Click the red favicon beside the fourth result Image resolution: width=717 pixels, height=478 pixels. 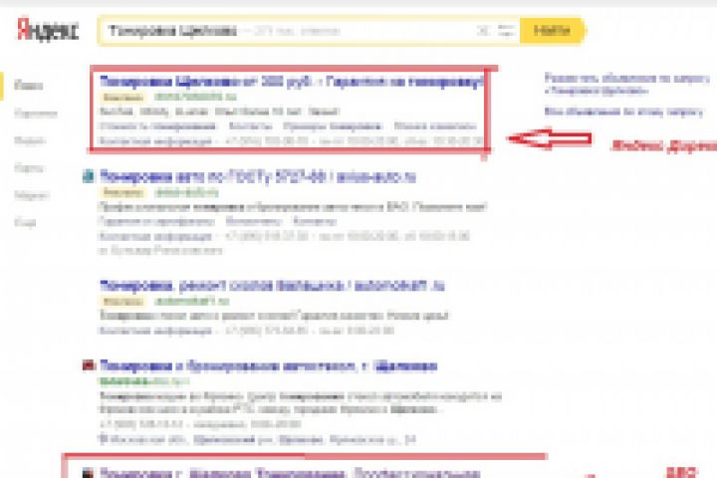tap(89, 365)
